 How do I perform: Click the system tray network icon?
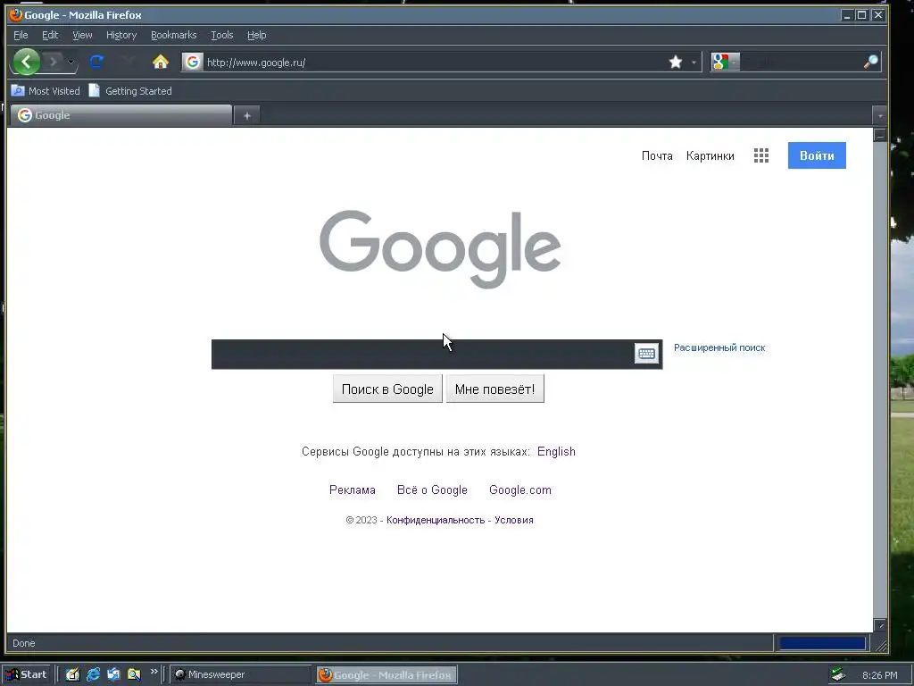pos(839,674)
